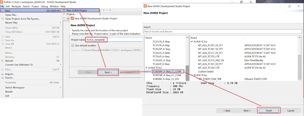Click the Finish button in device dialog
The image size is (304, 116).
point(269,111)
